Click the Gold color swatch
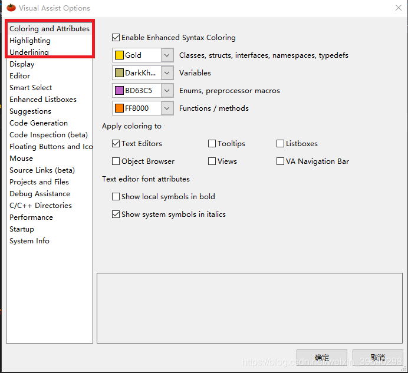This screenshot has height=373, width=408. (119, 55)
